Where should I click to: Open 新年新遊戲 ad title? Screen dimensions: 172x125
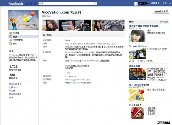[135, 66]
